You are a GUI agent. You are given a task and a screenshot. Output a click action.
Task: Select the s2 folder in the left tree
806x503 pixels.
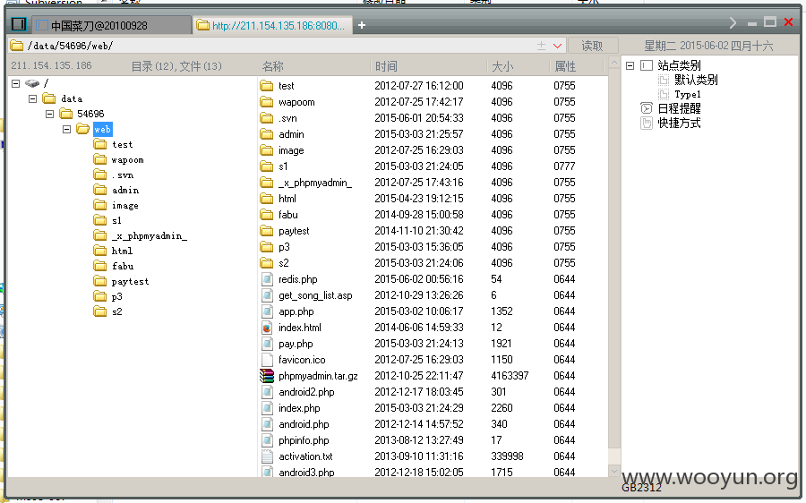click(116, 311)
